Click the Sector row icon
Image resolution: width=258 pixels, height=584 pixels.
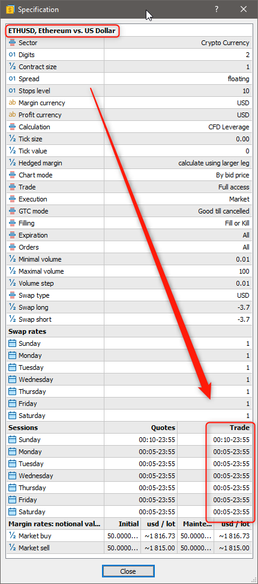(12, 43)
